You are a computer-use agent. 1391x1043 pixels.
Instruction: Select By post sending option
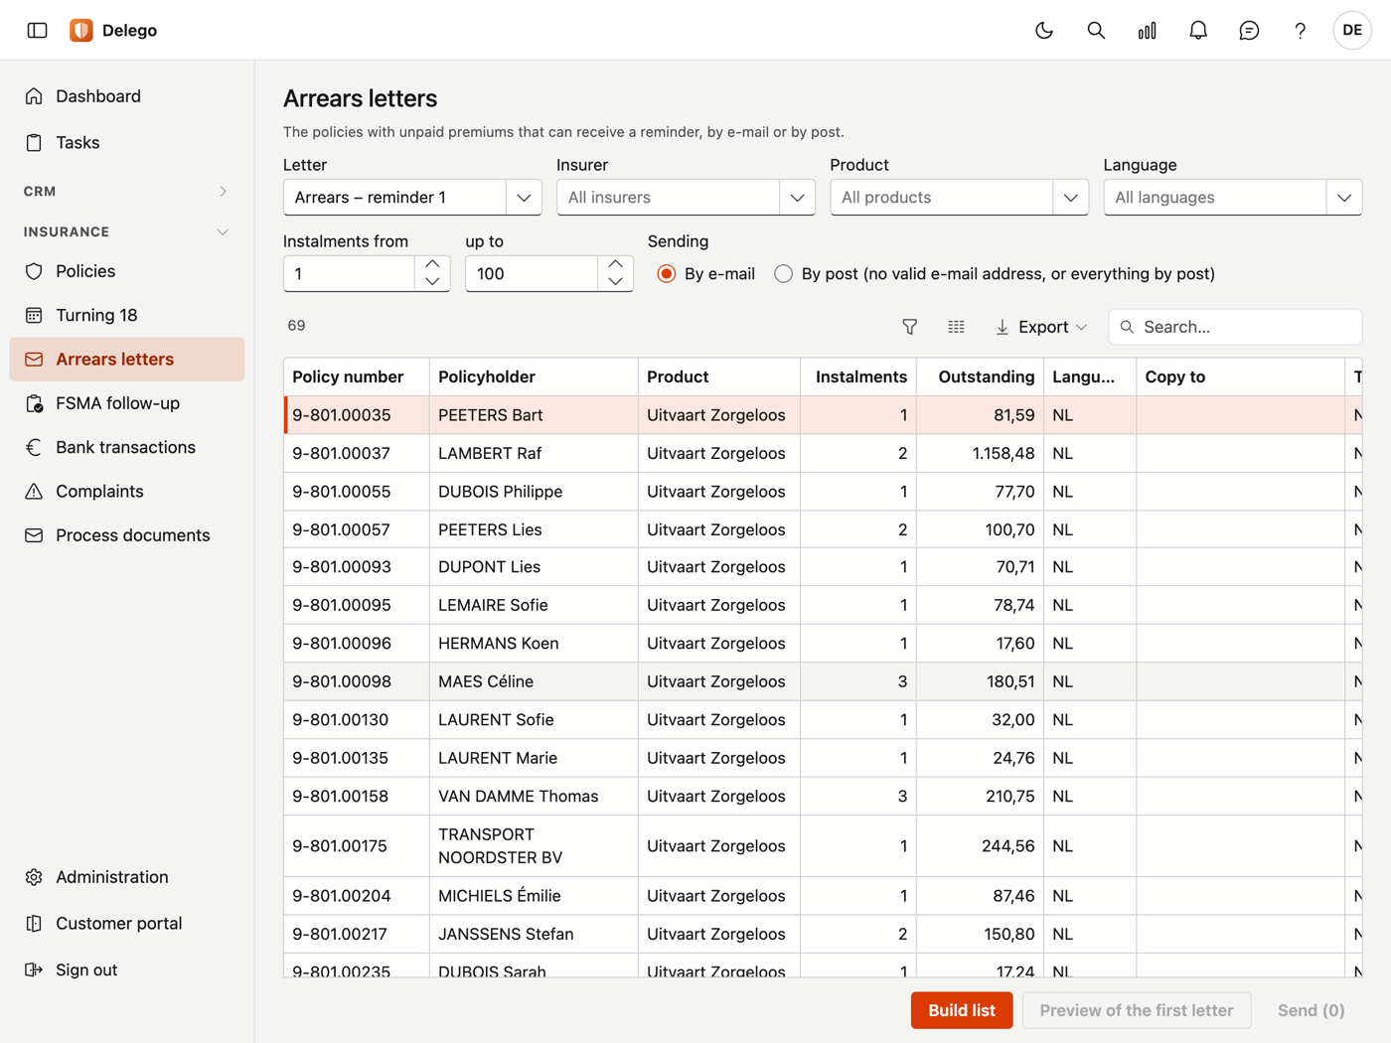(x=784, y=274)
